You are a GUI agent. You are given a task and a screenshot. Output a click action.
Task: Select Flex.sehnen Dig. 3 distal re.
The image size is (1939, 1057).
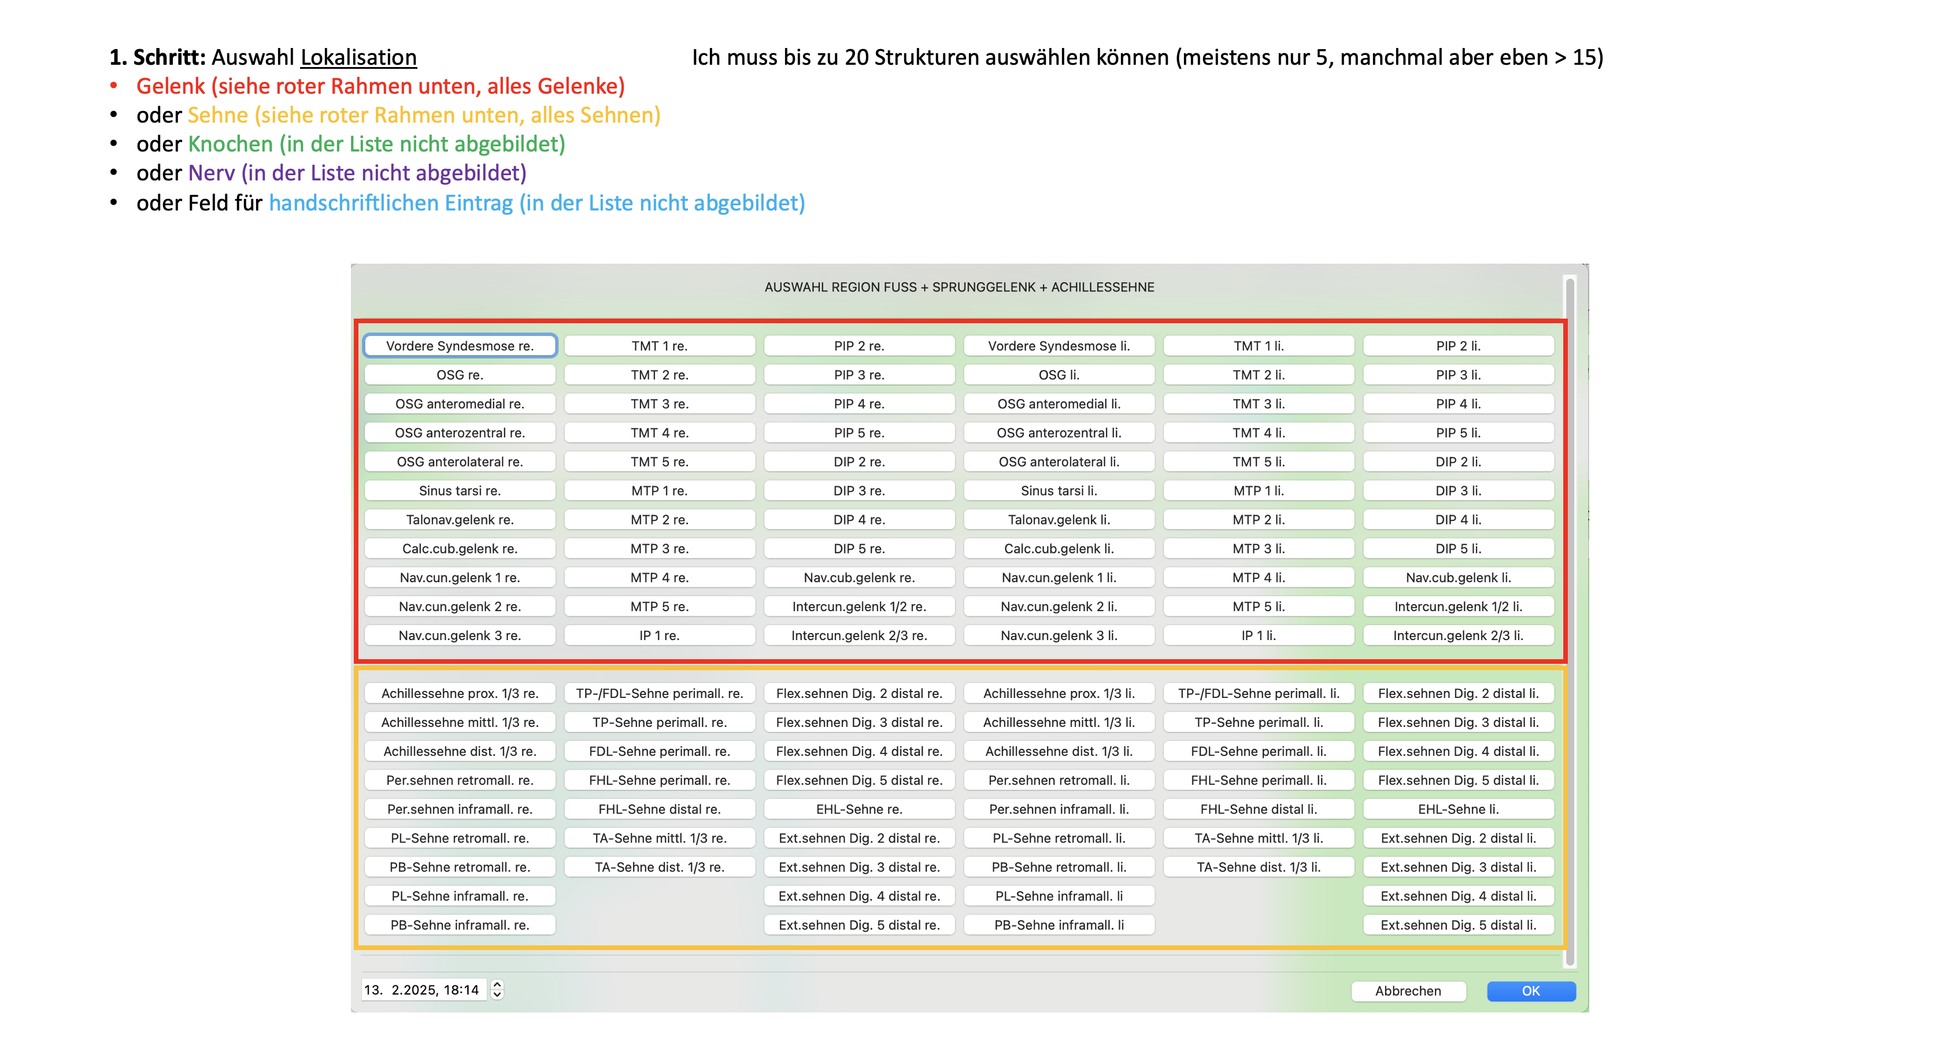859,722
